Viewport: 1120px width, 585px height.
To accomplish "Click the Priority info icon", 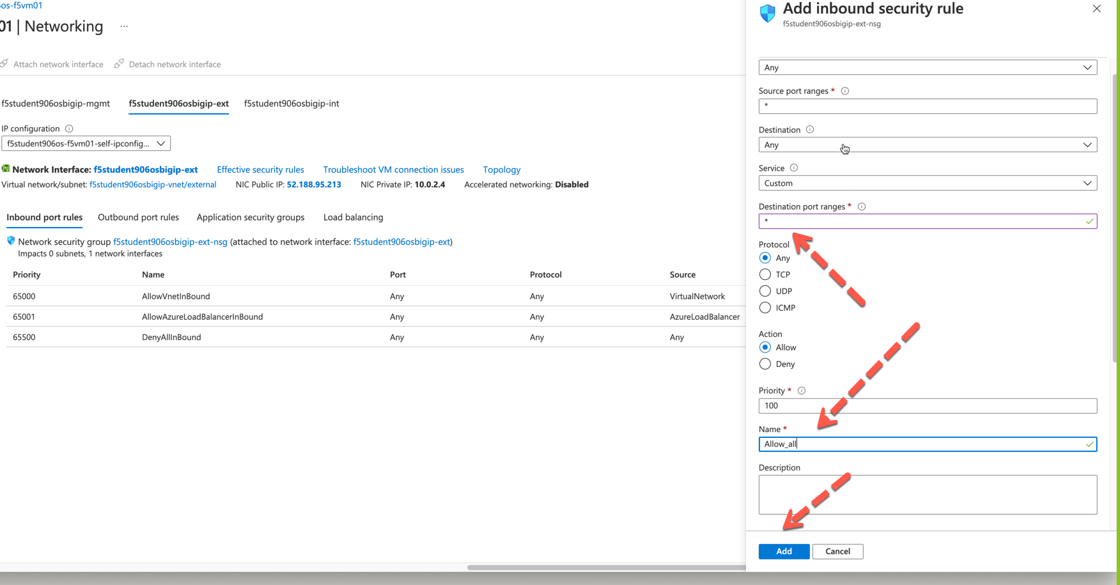I will [802, 391].
